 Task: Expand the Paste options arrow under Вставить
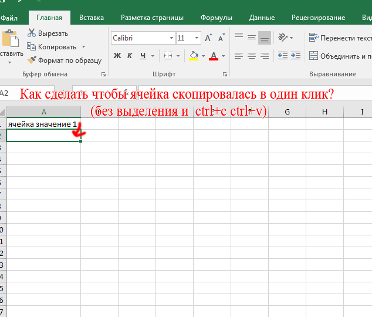pyautogui.click(x=9, y=62)
